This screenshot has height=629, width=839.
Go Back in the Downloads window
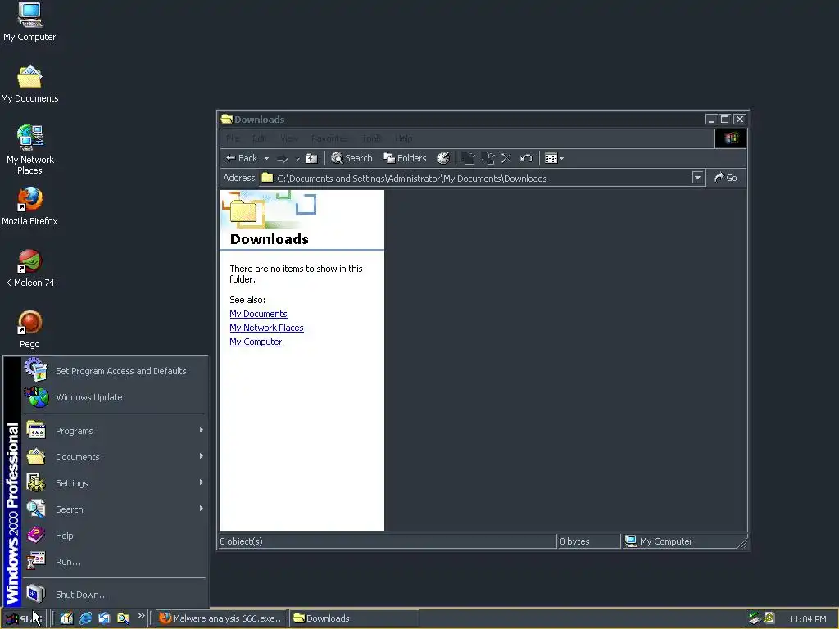point(242,158)
